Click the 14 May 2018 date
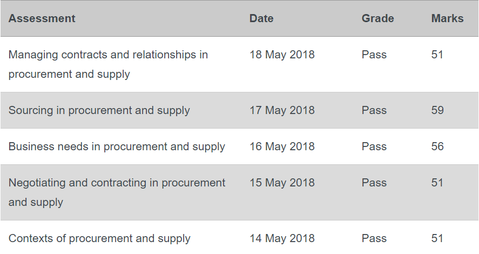 click(282, 238)
